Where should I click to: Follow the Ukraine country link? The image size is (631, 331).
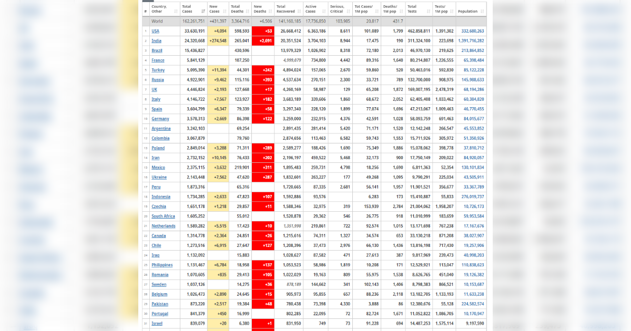pyautogui.click(x=159, y=177)
